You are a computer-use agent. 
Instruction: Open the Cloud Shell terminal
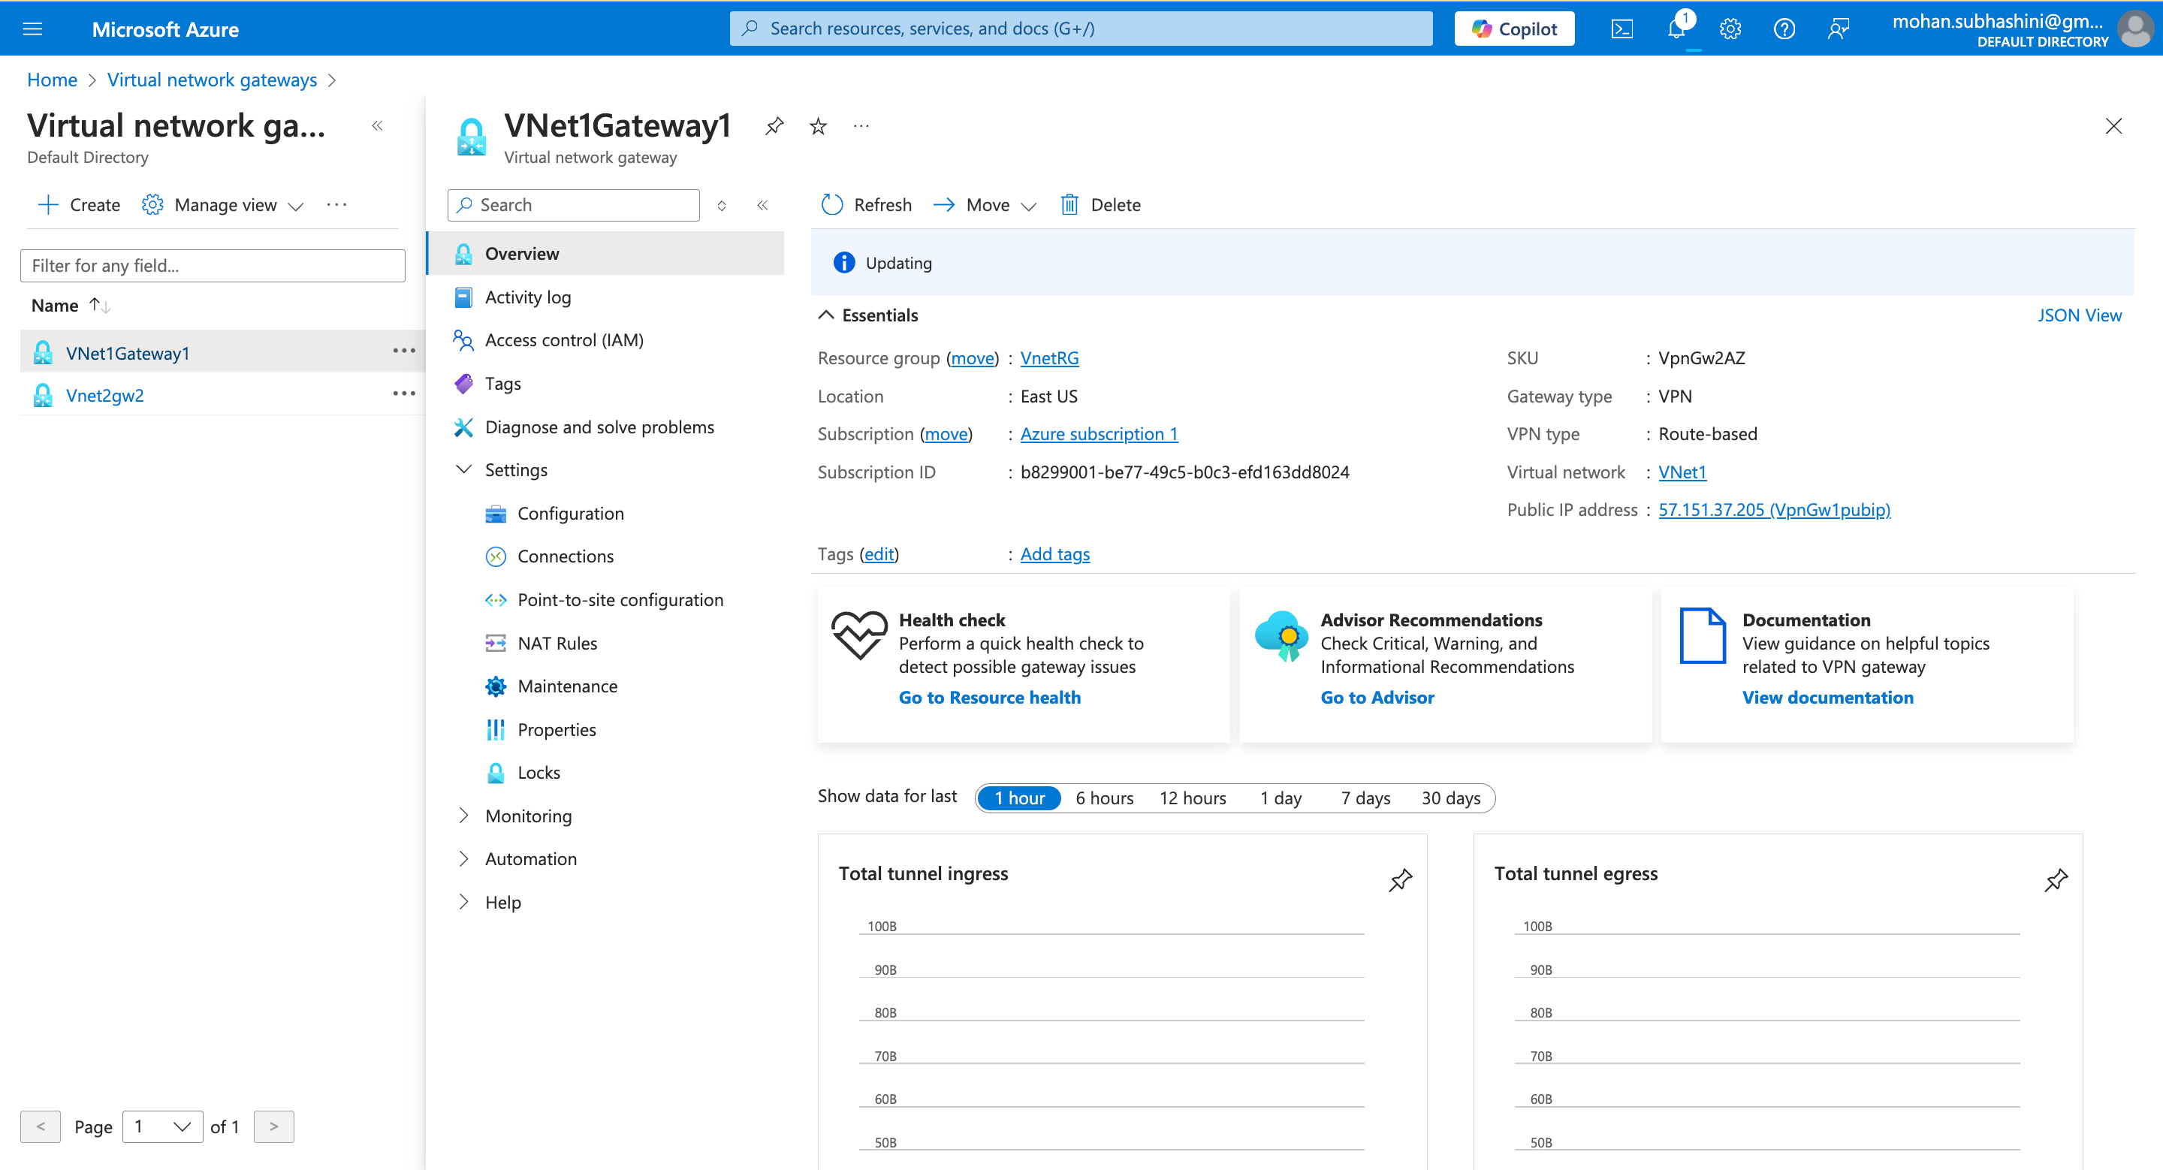[1621, 28]
